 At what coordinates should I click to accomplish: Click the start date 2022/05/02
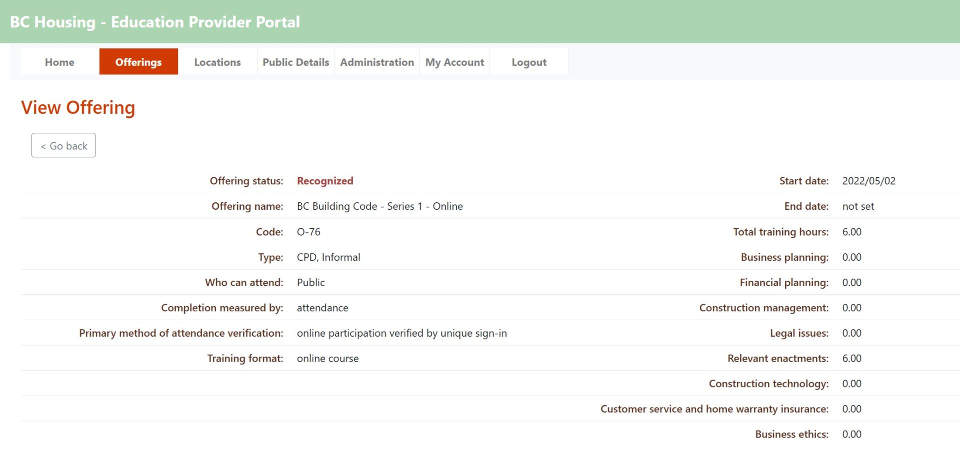pyautogui.click(x=868, y=181)
